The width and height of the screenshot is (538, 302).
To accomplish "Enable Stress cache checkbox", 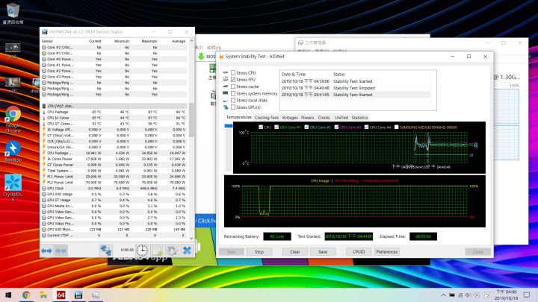I will point(233,86).
